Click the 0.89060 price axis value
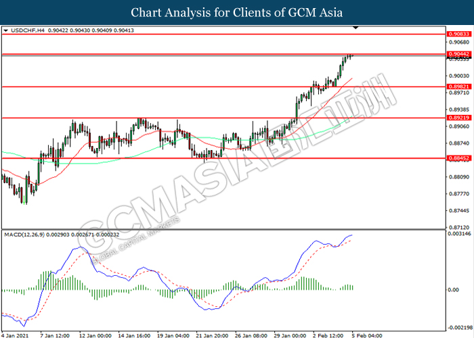Viewport: 474px width, 338px height. pyautogui.click(x=459, y=126)
